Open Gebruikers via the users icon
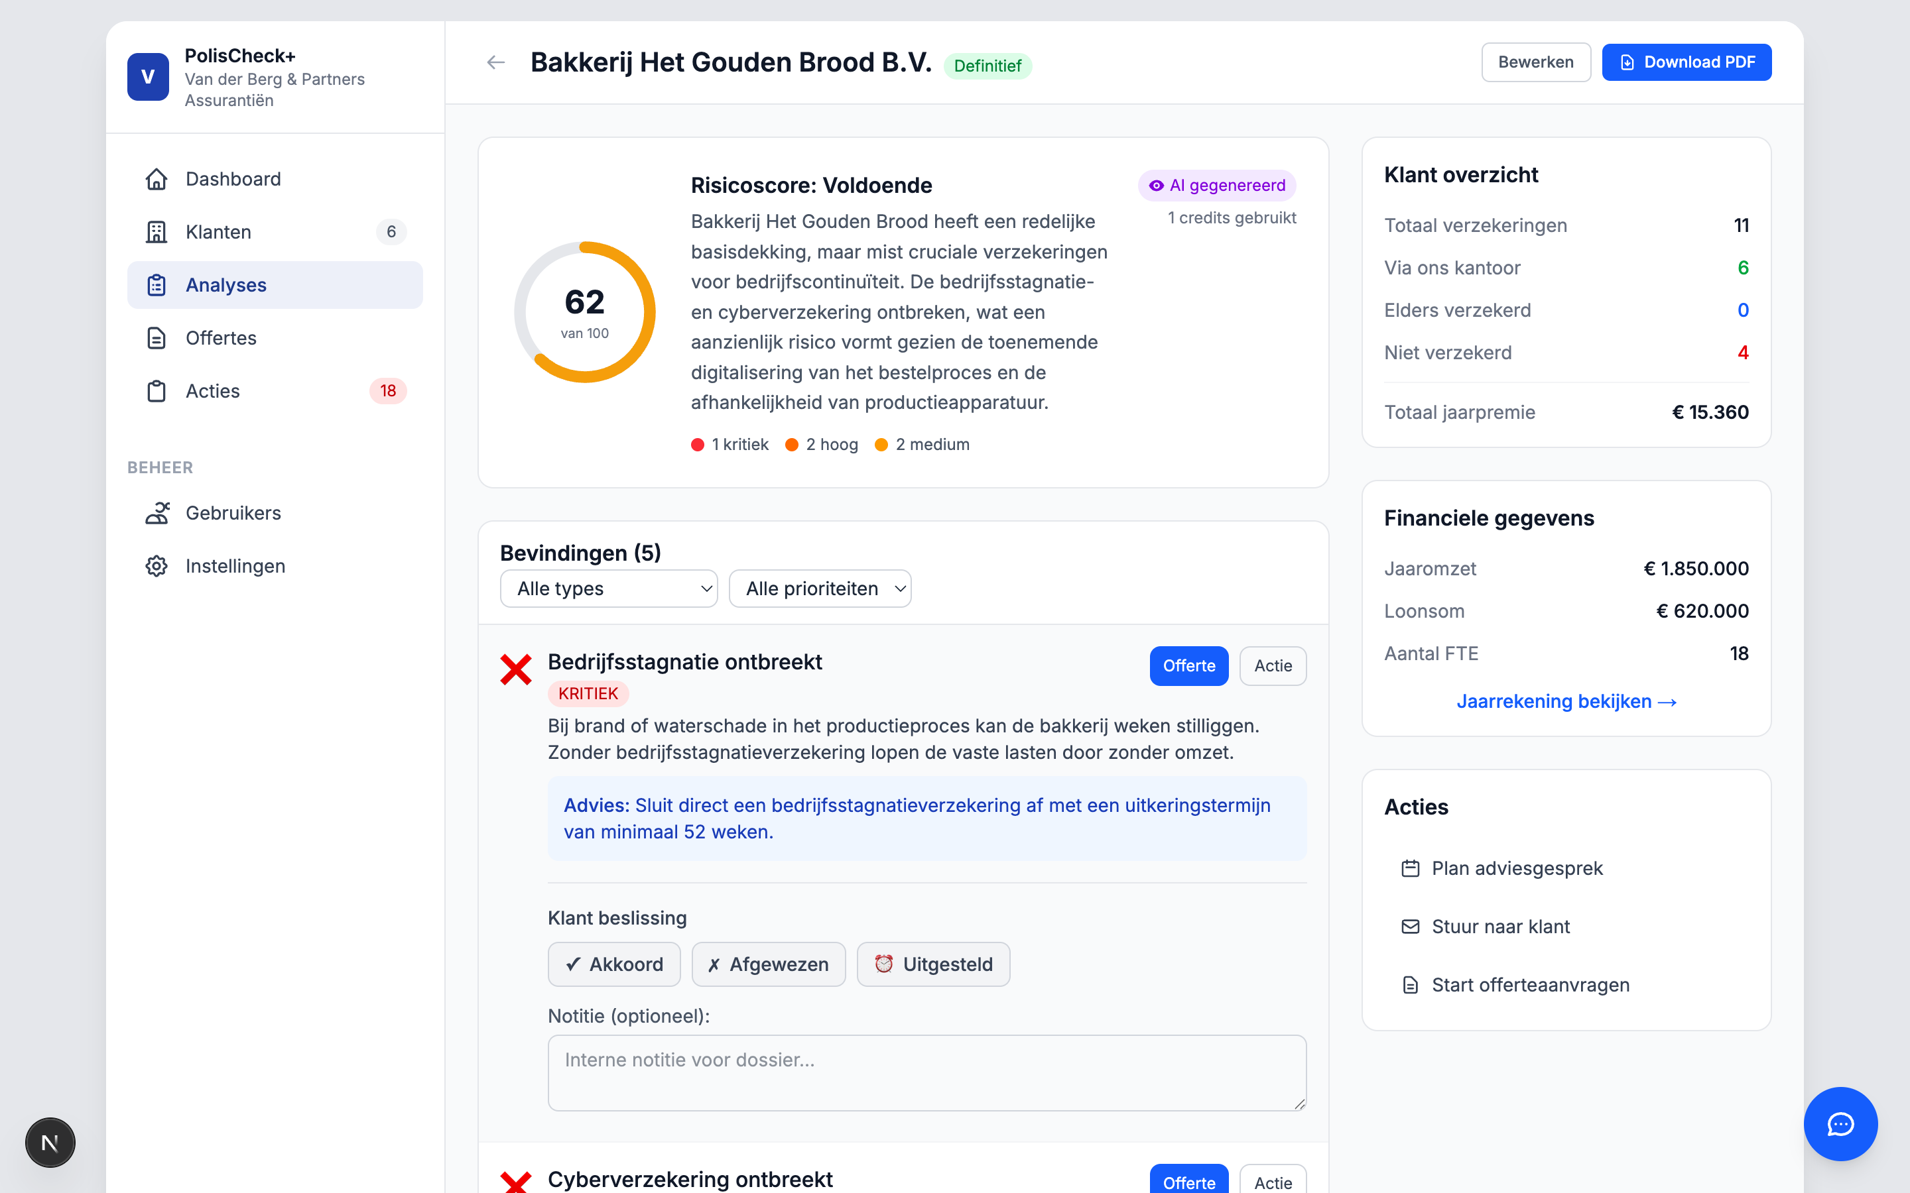Image resolution: width=1910 pixels, height=1193 pixels. pyautogui.click(x=157, y=513)
